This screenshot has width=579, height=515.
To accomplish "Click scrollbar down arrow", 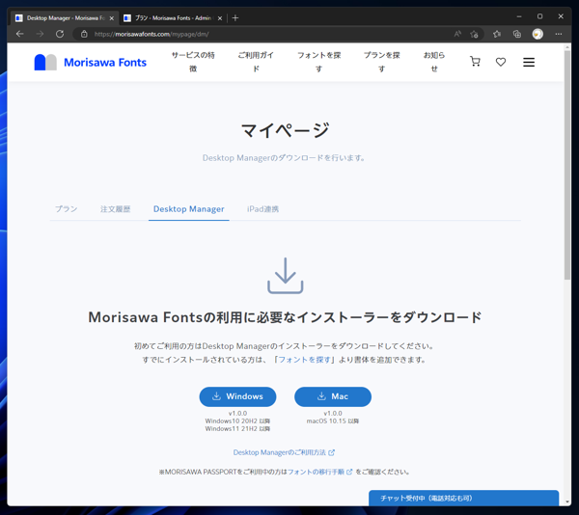I will tap(567, 501).
